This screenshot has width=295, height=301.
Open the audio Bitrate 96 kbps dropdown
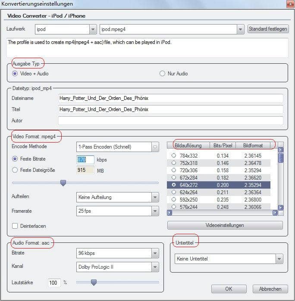tap(155, 253)
